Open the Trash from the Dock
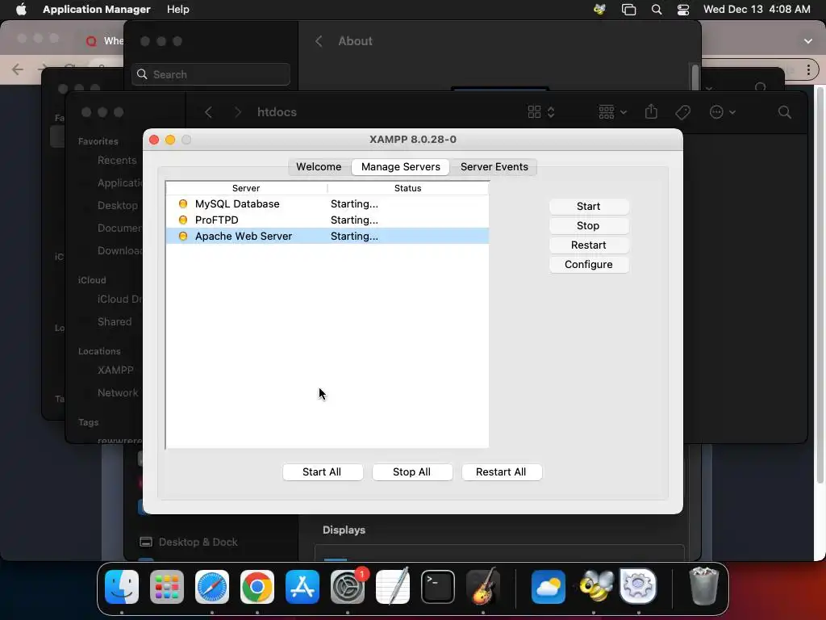This screenshot has height=620, width=826. pyautogui.click(x=703, y=587)
